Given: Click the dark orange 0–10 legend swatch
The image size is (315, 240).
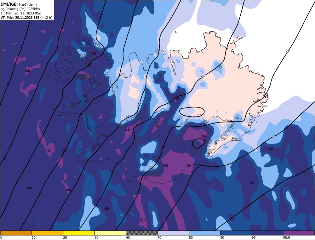Looking at the screenshot, I should click(16, 233).
